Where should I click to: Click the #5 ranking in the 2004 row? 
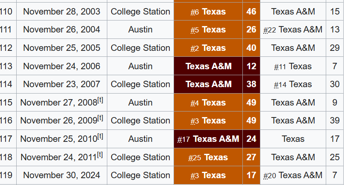[x=195, y=30]
